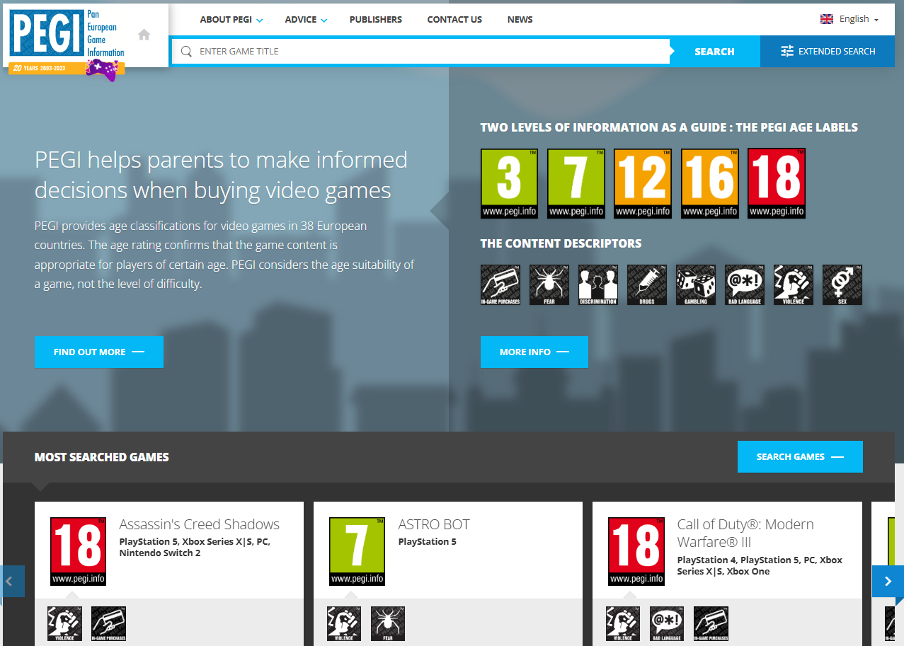Open ASTRO BOT title link

(x=434, y=524)
